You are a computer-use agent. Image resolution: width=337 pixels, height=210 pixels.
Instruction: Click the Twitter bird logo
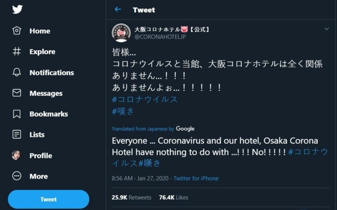tap(17, 9)
